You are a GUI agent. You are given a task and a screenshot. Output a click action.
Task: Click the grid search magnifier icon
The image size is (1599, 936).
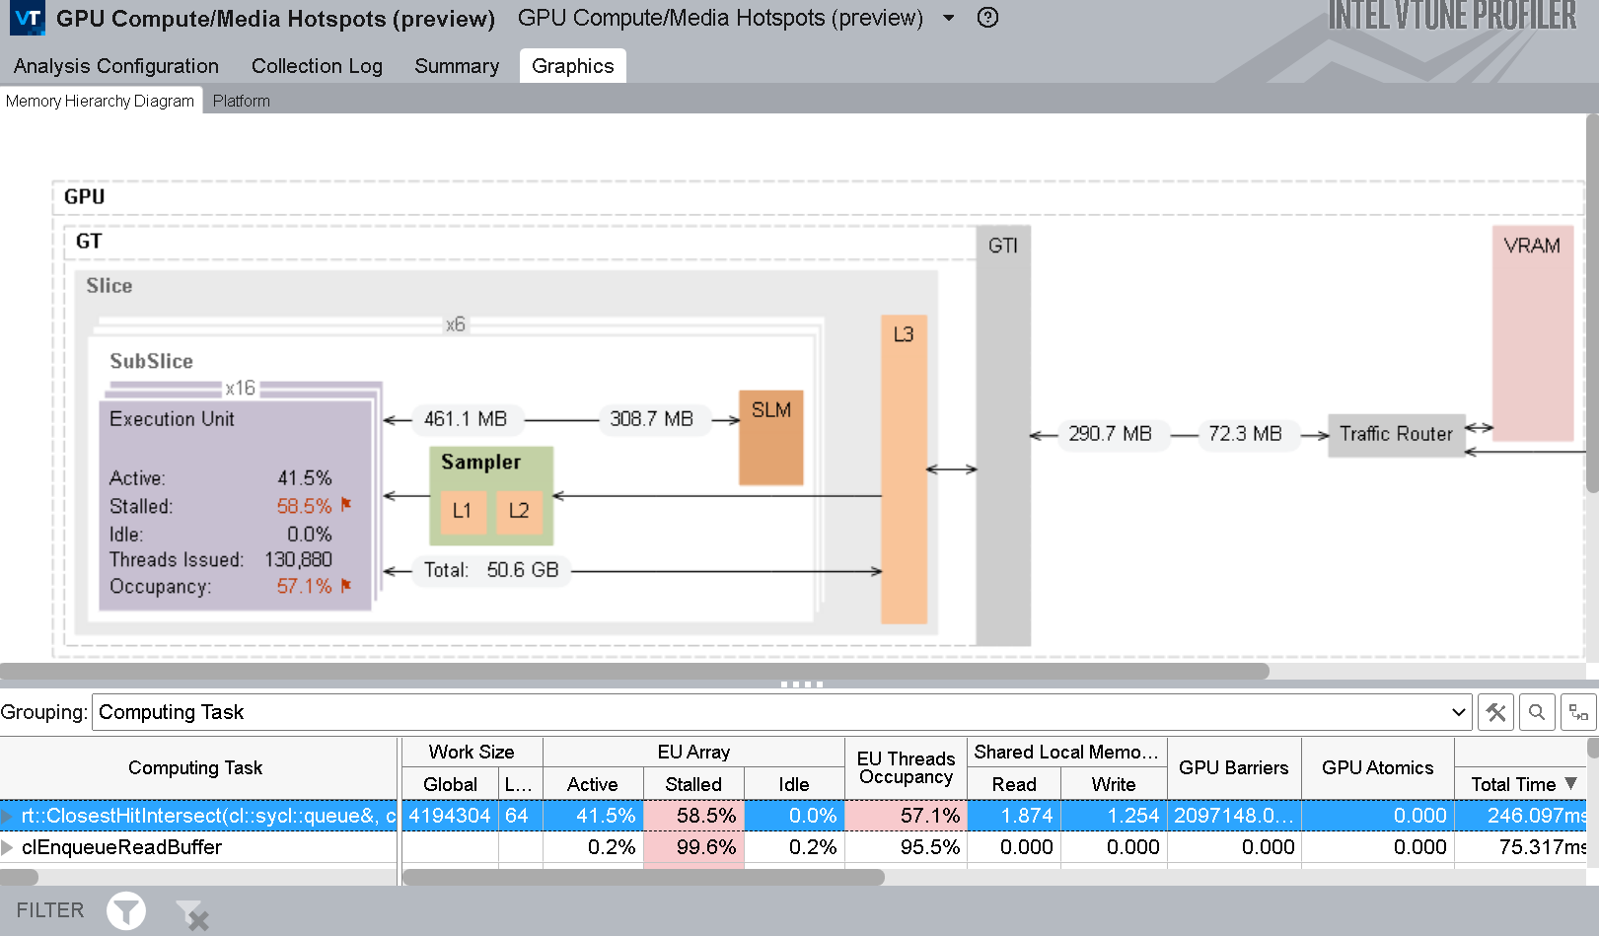point(1537,712)
